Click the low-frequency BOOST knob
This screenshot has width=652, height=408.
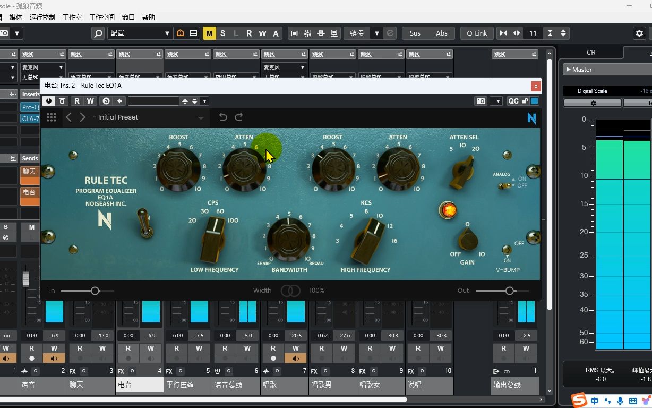pos(178,168)
